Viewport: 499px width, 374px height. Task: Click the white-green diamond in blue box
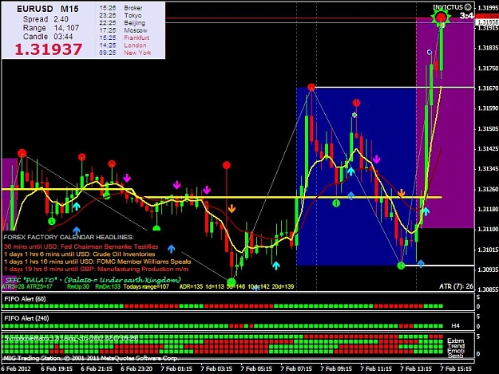[x=354, y=115]
